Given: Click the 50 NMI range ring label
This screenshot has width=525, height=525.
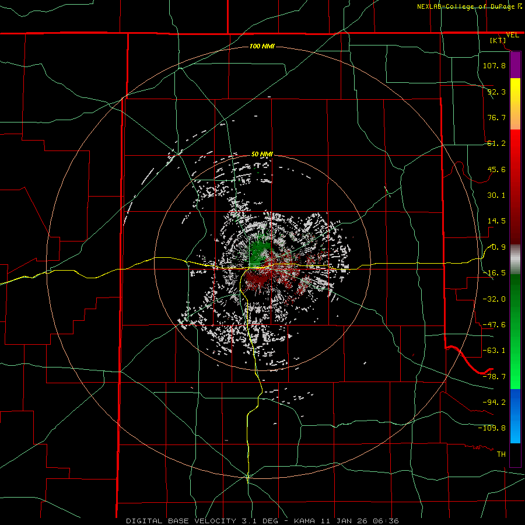Looking at the screenshot, I should [x=262, y=154].
